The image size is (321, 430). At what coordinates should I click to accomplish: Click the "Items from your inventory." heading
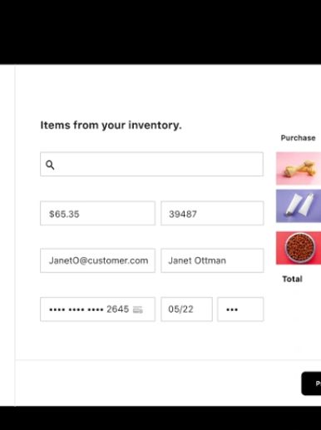(x=111, y=125)
